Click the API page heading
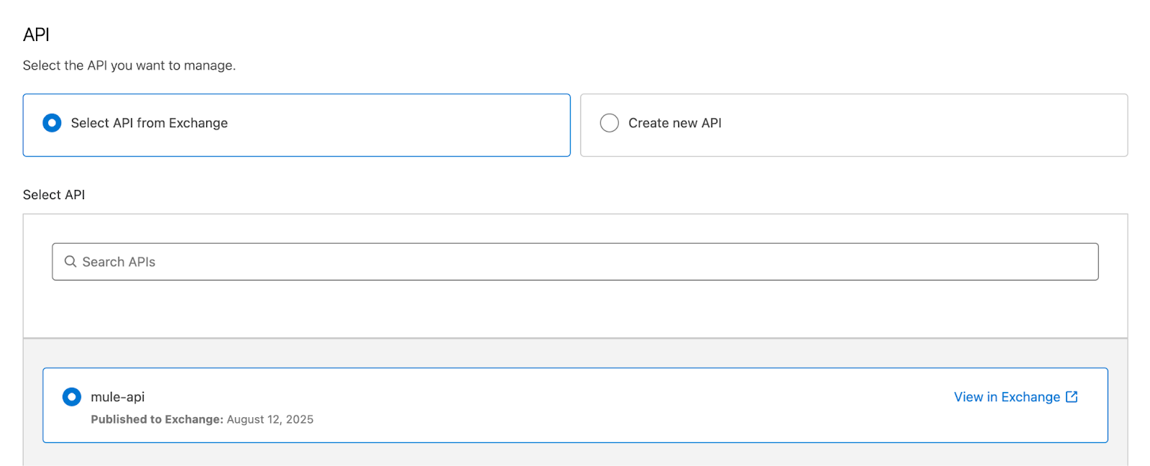 coord(35,34)
